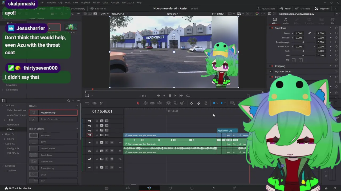
Task: Go to last frame button
Action: [x=181, y=95]
